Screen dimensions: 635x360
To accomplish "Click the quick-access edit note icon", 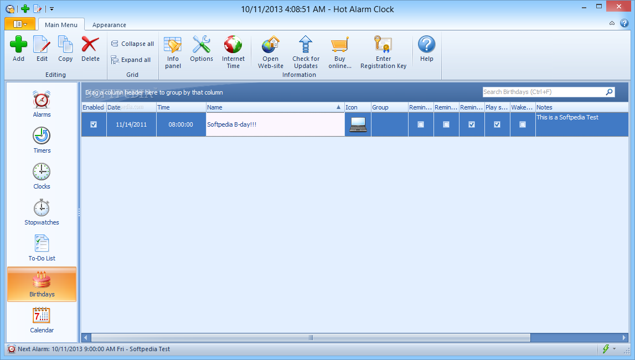I will (37, 8).
